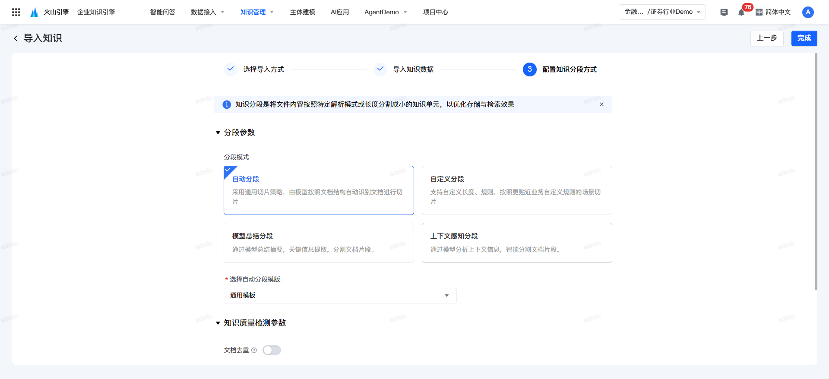Image resolution: width=829 pixels, height=379 pixels.
Task: Open the message chat icon
Action: [724, 12]
